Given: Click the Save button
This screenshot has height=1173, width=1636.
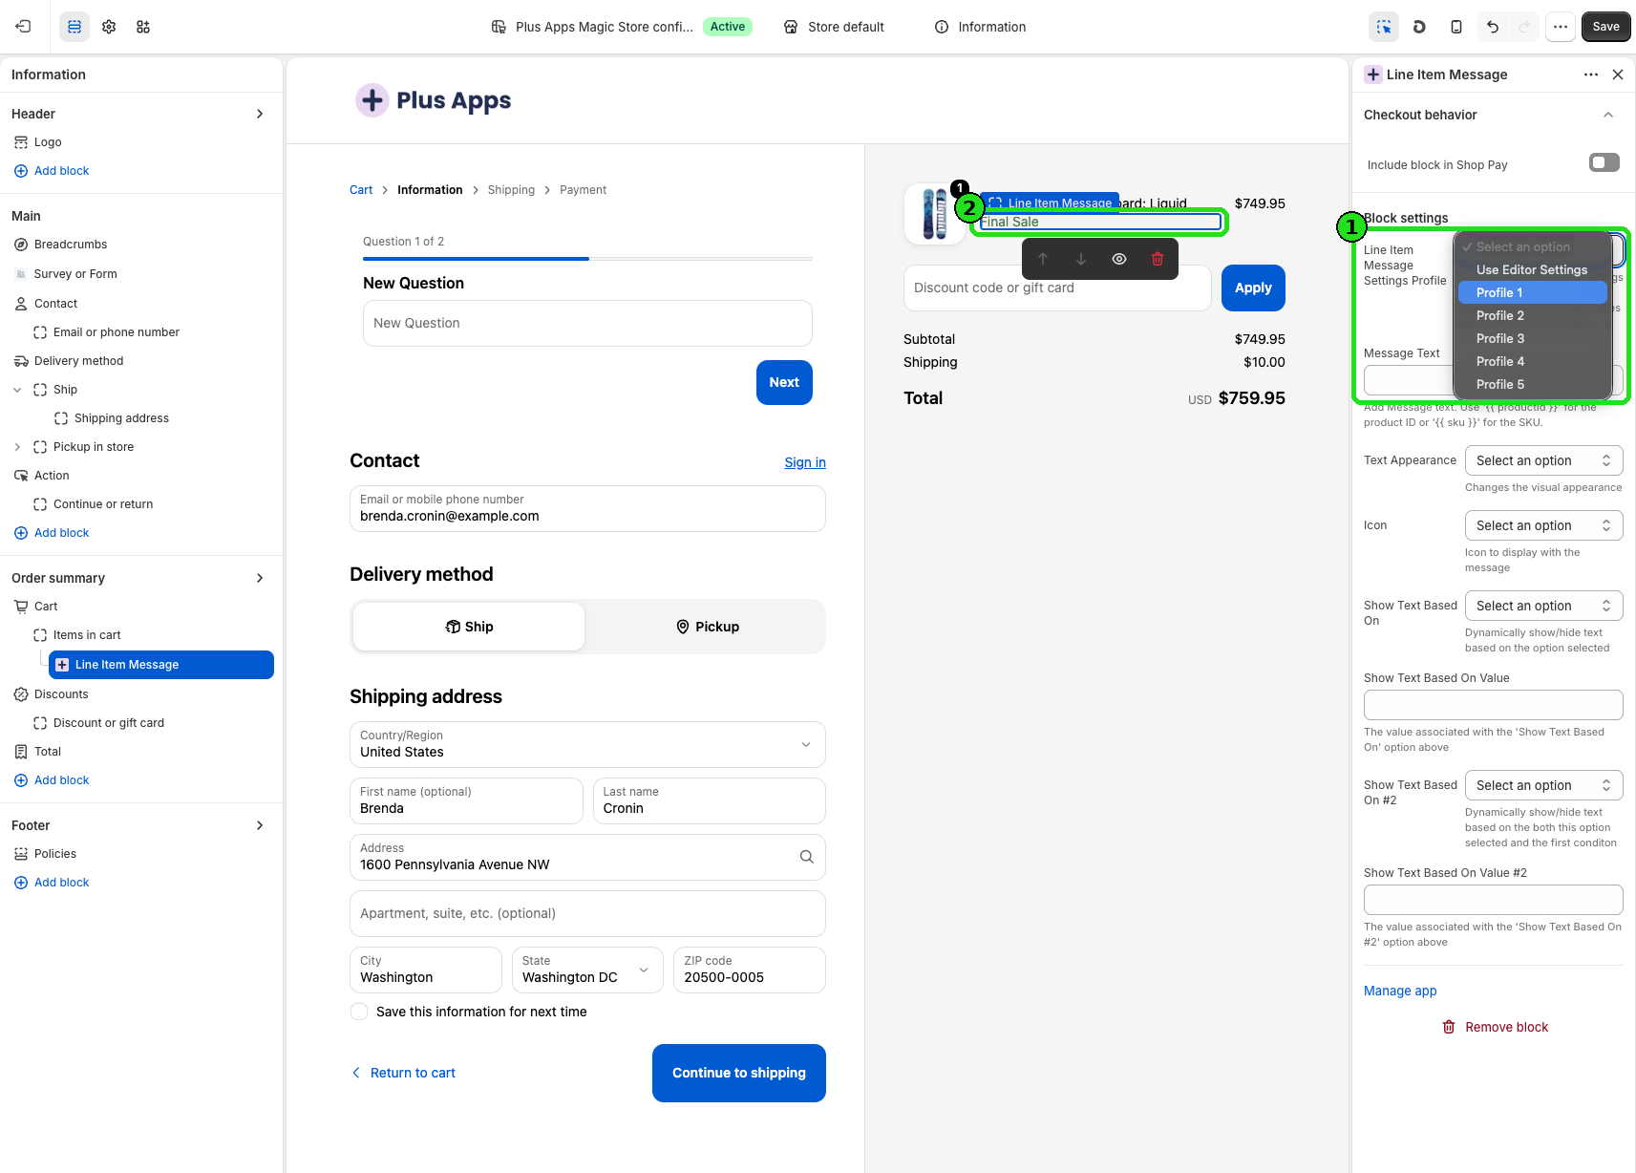Looking at the screenshot, I should (1605, 27).
